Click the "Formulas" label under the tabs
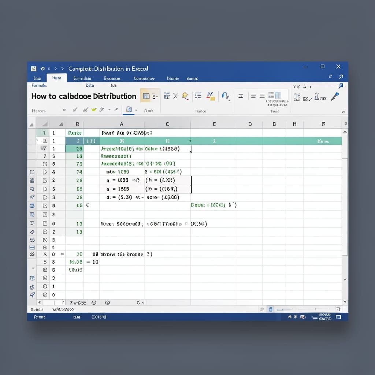375x375 pixels. (x=39, y=85)
